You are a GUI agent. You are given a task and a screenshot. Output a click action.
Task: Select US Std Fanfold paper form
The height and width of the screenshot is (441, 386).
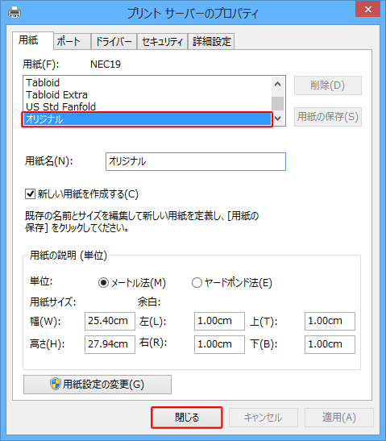pyautogui.click(x=60, y=107)
